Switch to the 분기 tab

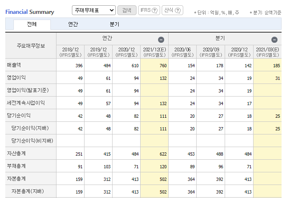115,24
